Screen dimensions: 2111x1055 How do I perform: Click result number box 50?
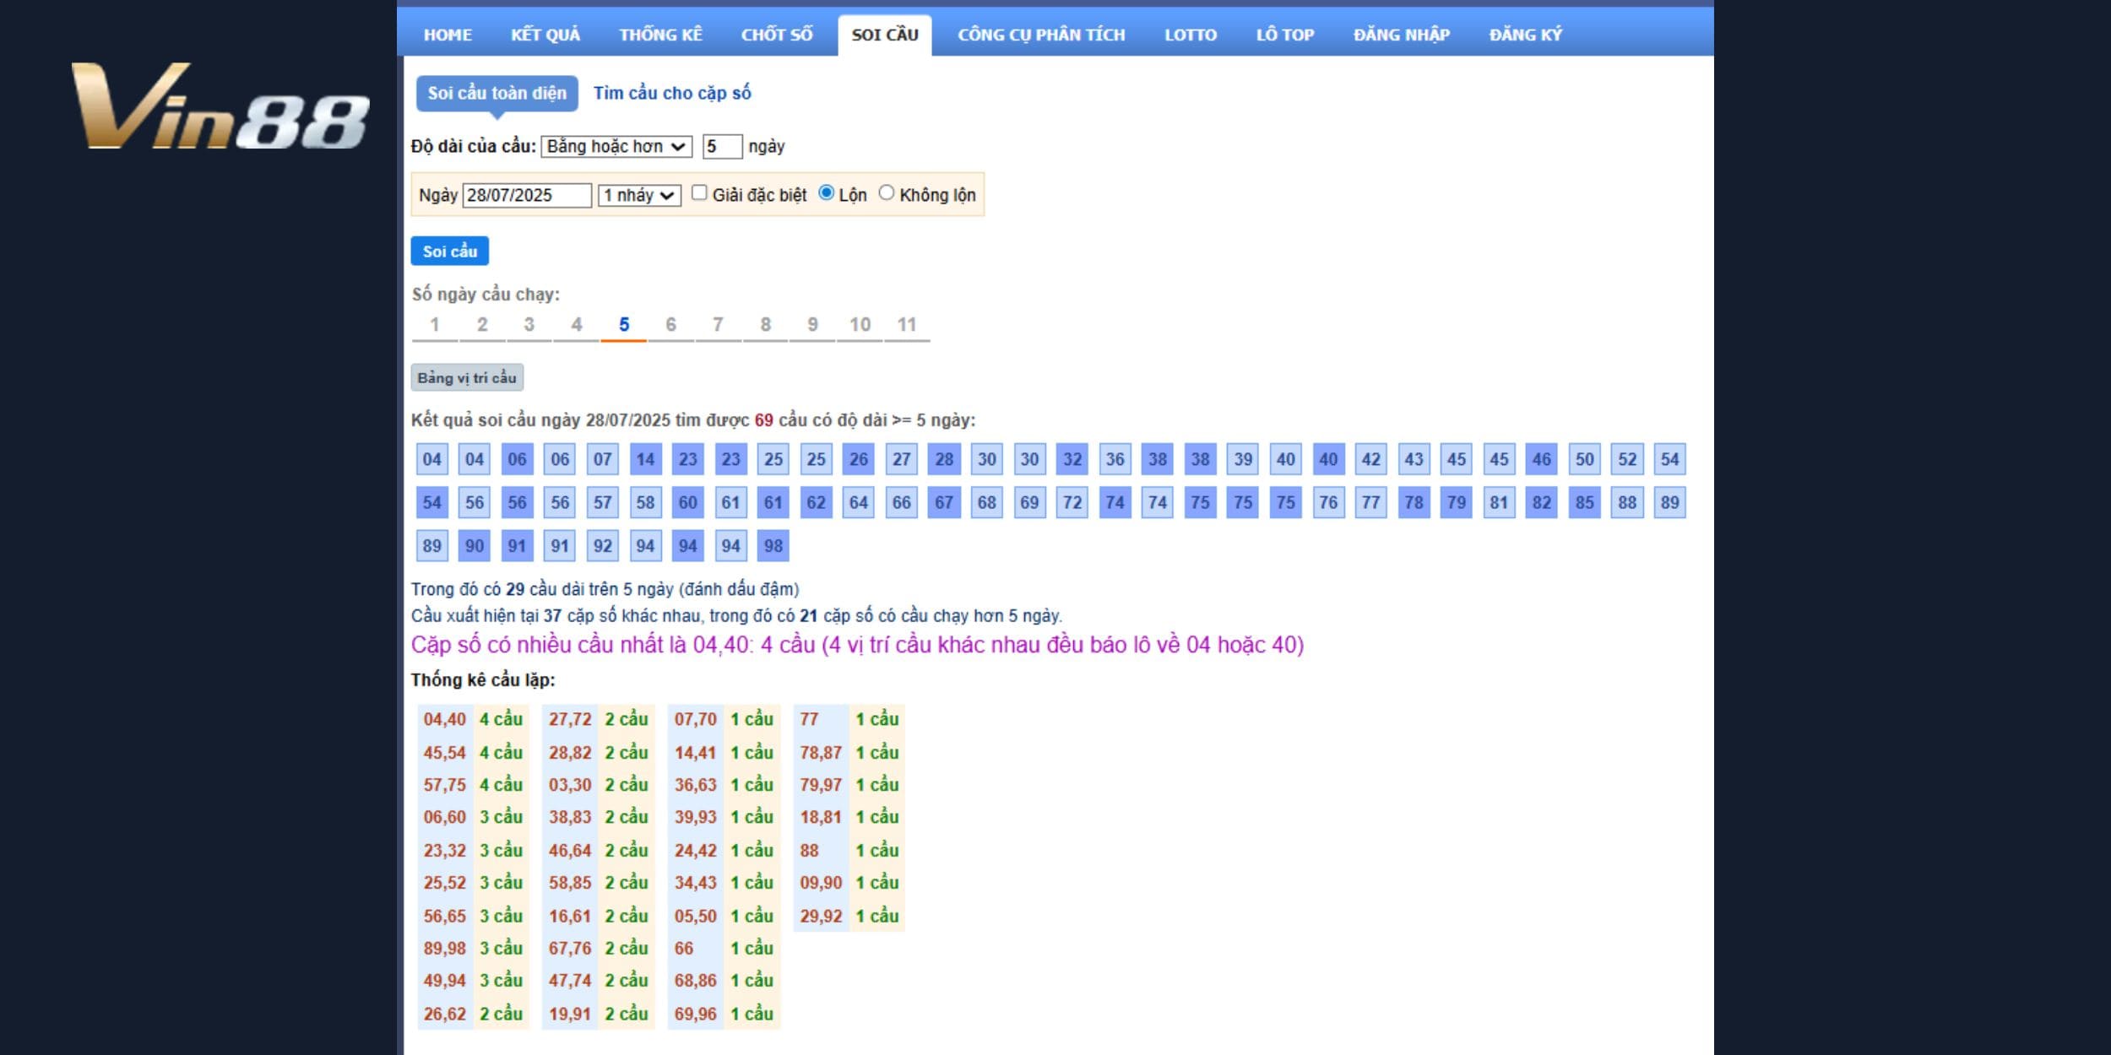(1585, 459)
